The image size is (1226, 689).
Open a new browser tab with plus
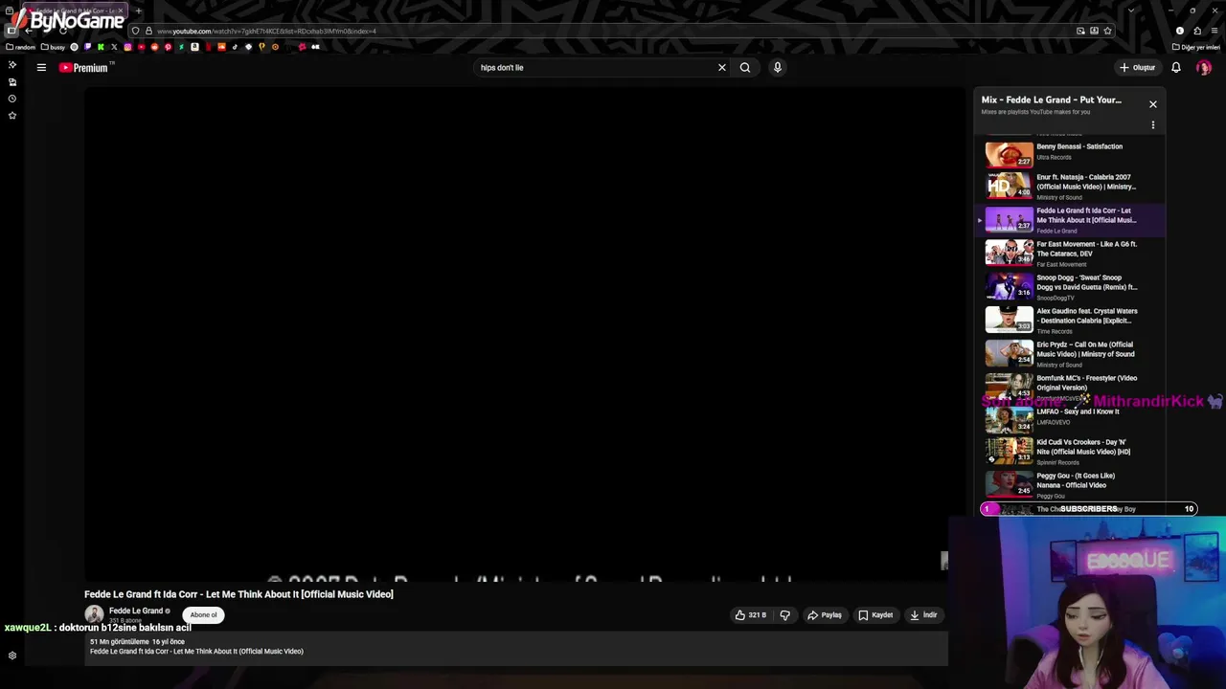(x=138, y=11)
